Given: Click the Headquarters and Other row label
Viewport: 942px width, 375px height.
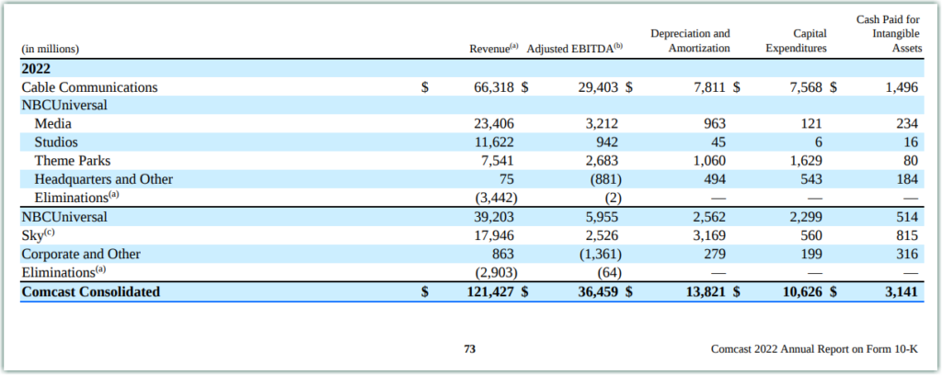Looking at the screenshot, I should [x=103, y=179].
